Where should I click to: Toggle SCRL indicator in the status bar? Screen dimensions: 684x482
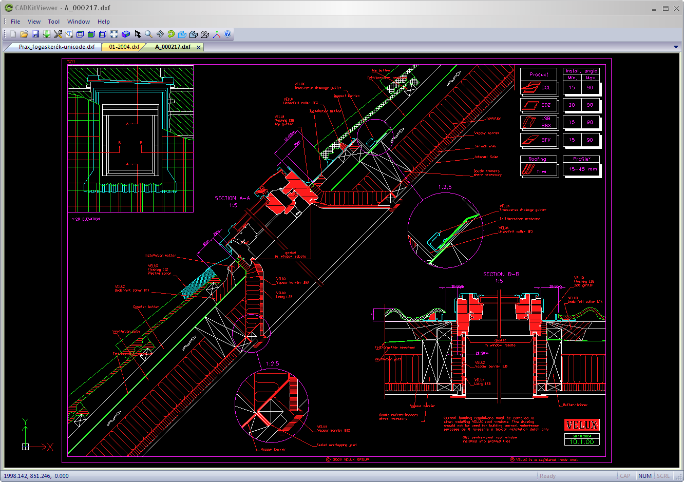tap(663, 476)
